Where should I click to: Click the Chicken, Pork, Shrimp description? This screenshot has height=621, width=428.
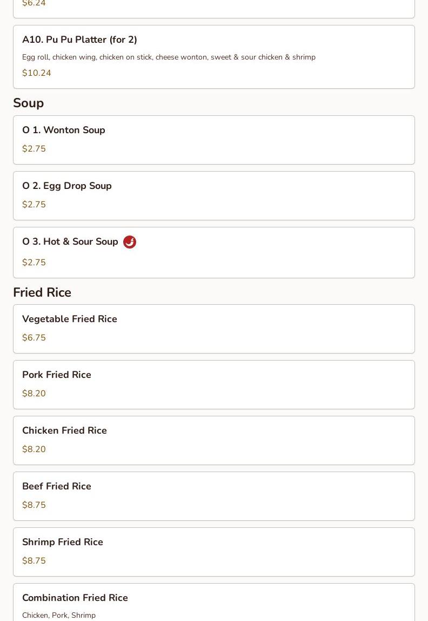tap(59, 615)
